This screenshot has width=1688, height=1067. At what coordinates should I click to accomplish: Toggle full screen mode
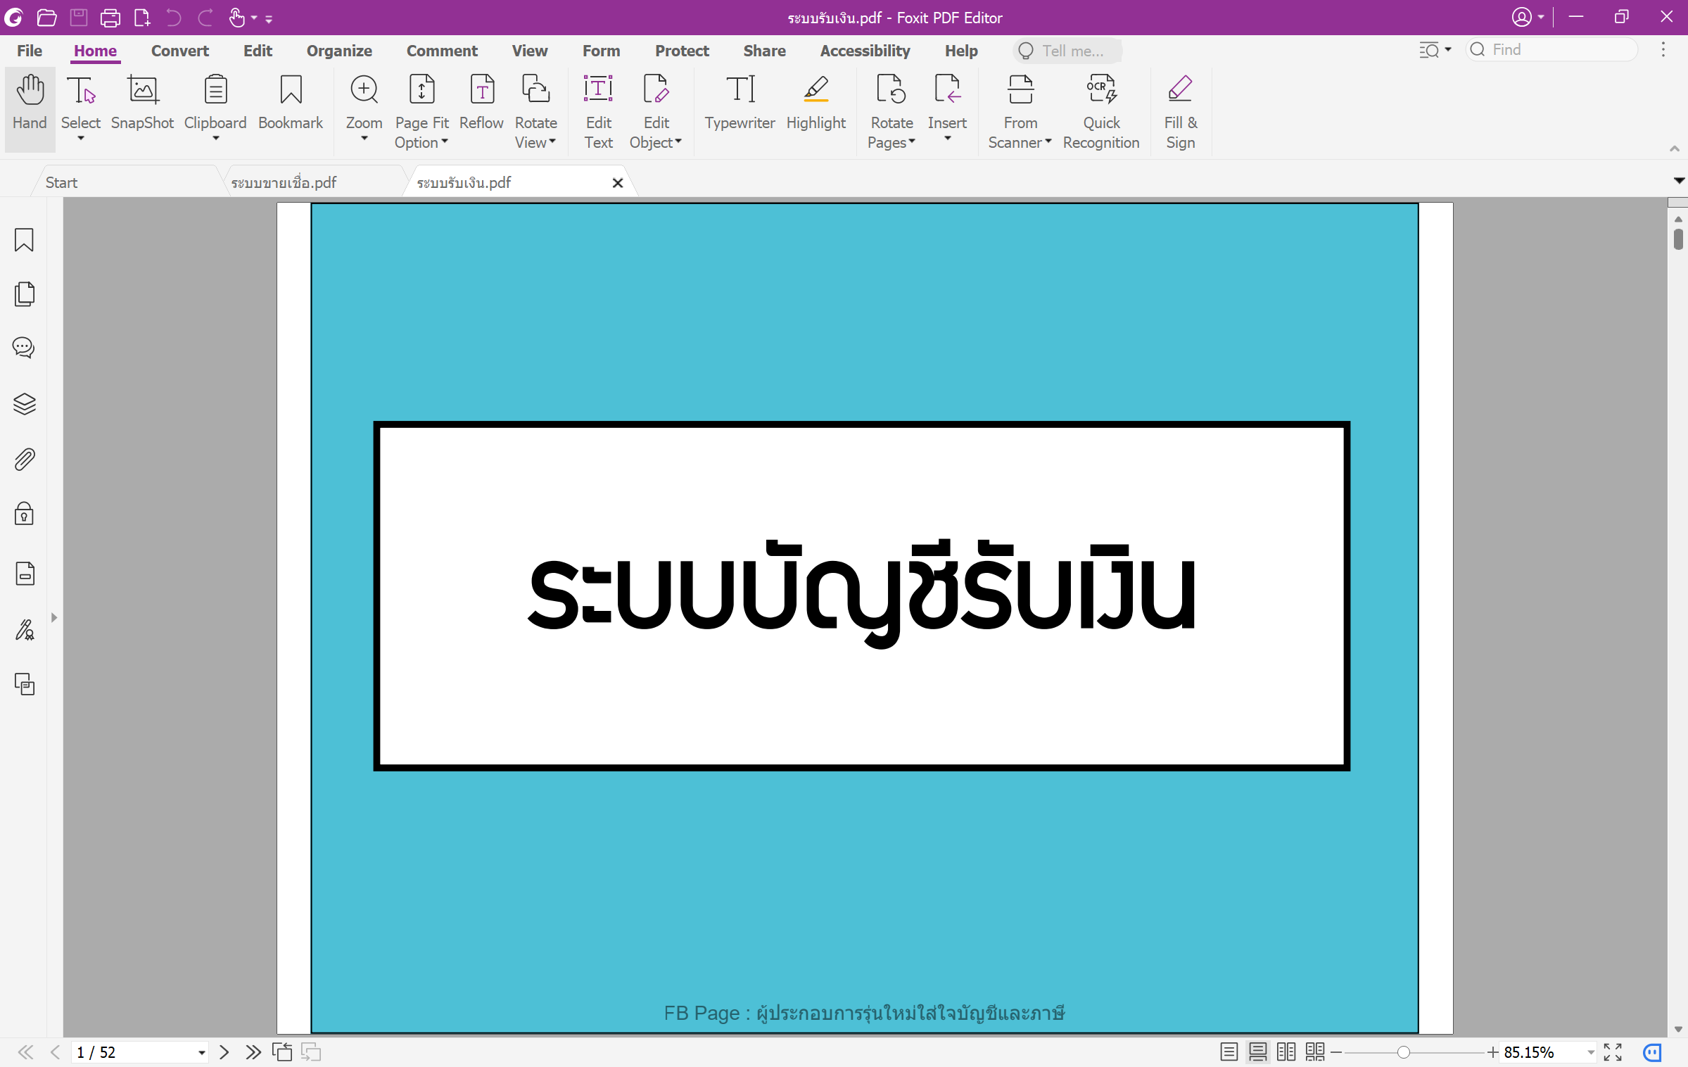(1612, 1052)
